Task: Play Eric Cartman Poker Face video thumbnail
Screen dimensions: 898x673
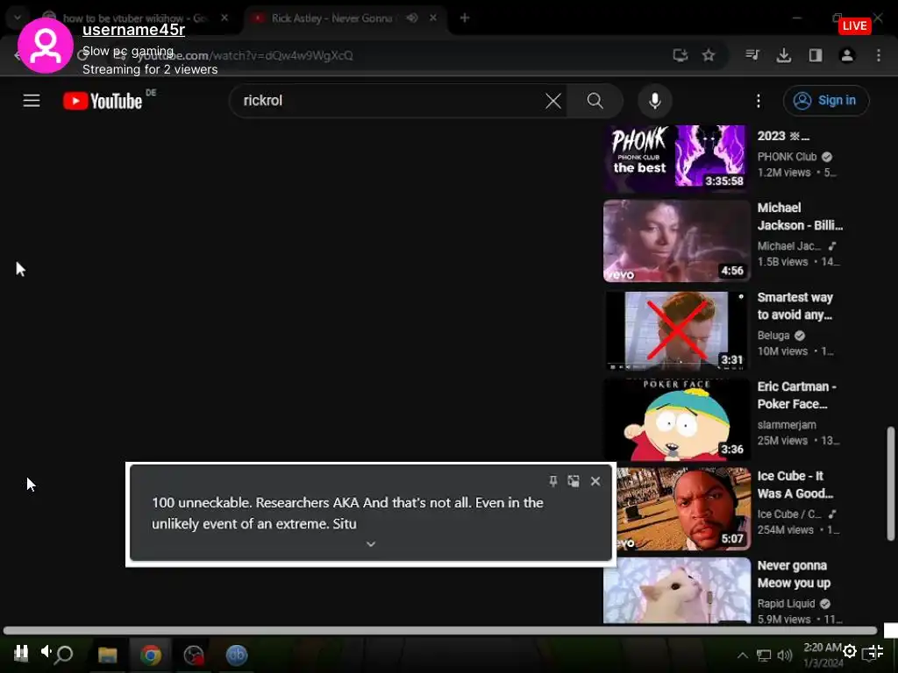Action: coord(676,420)
